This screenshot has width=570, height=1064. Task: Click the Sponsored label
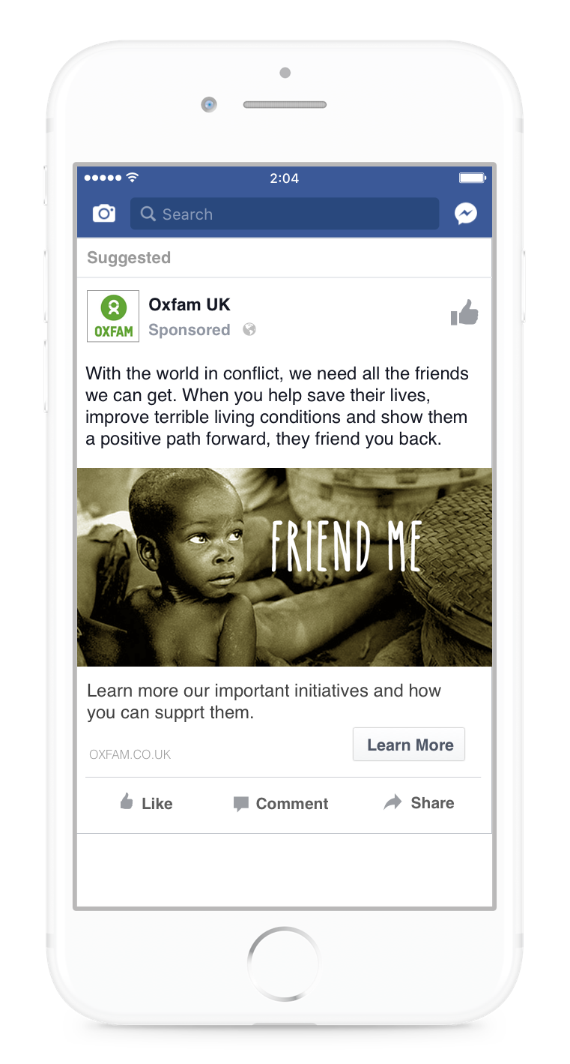pyautogui.click(x=190, y=330)
